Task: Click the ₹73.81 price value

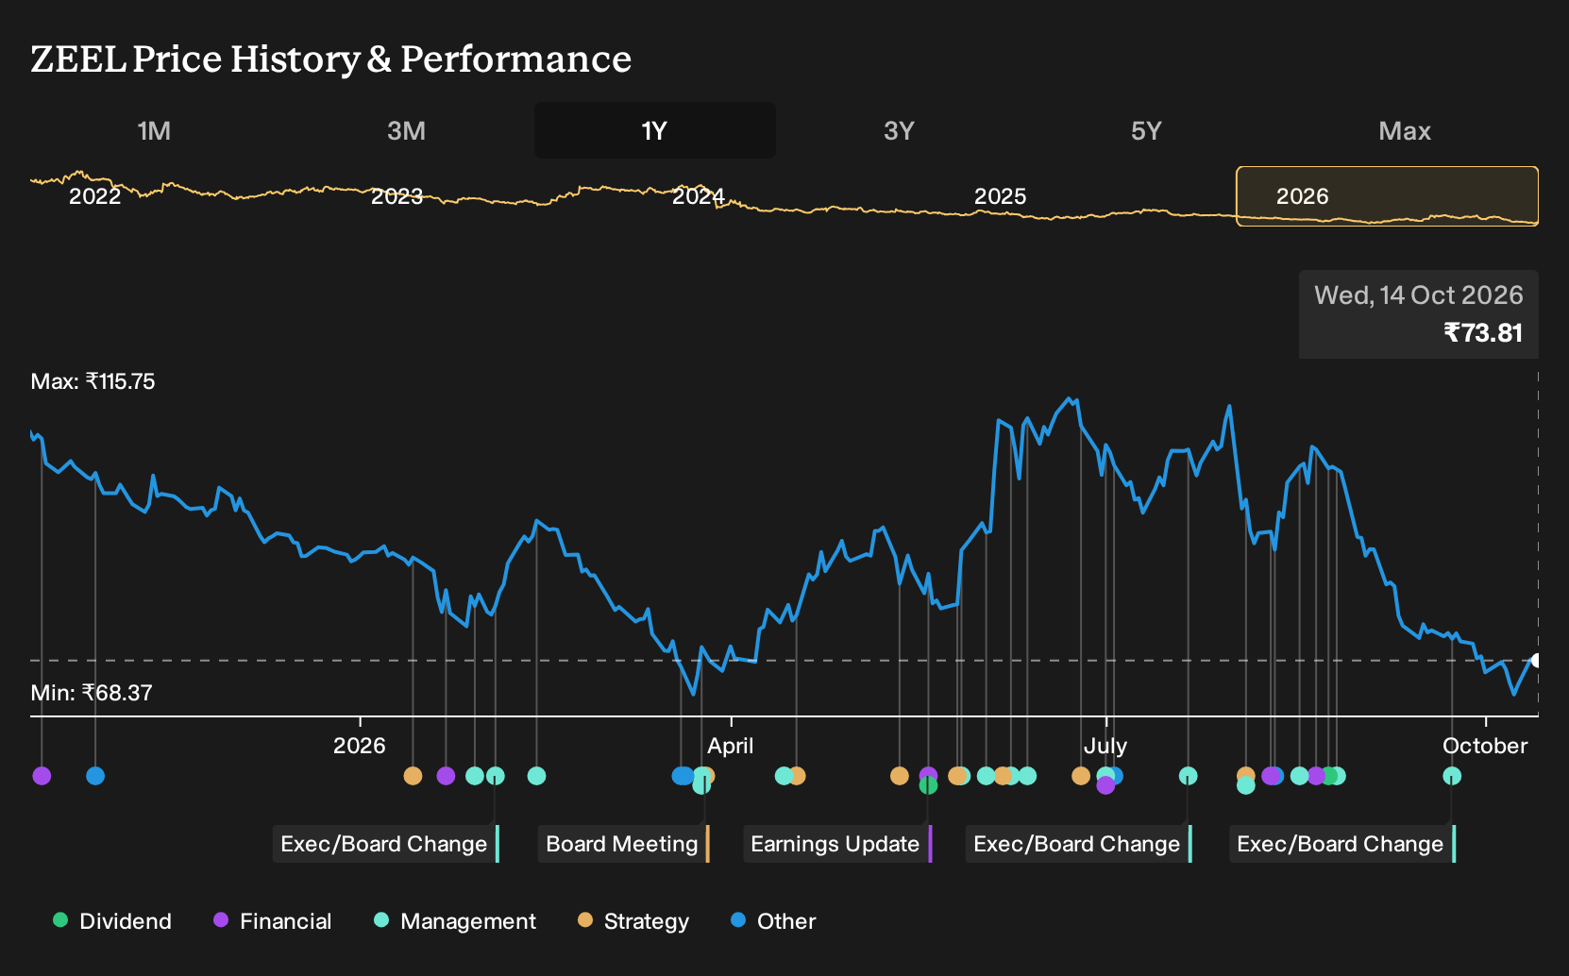Action: (1483, 333)
